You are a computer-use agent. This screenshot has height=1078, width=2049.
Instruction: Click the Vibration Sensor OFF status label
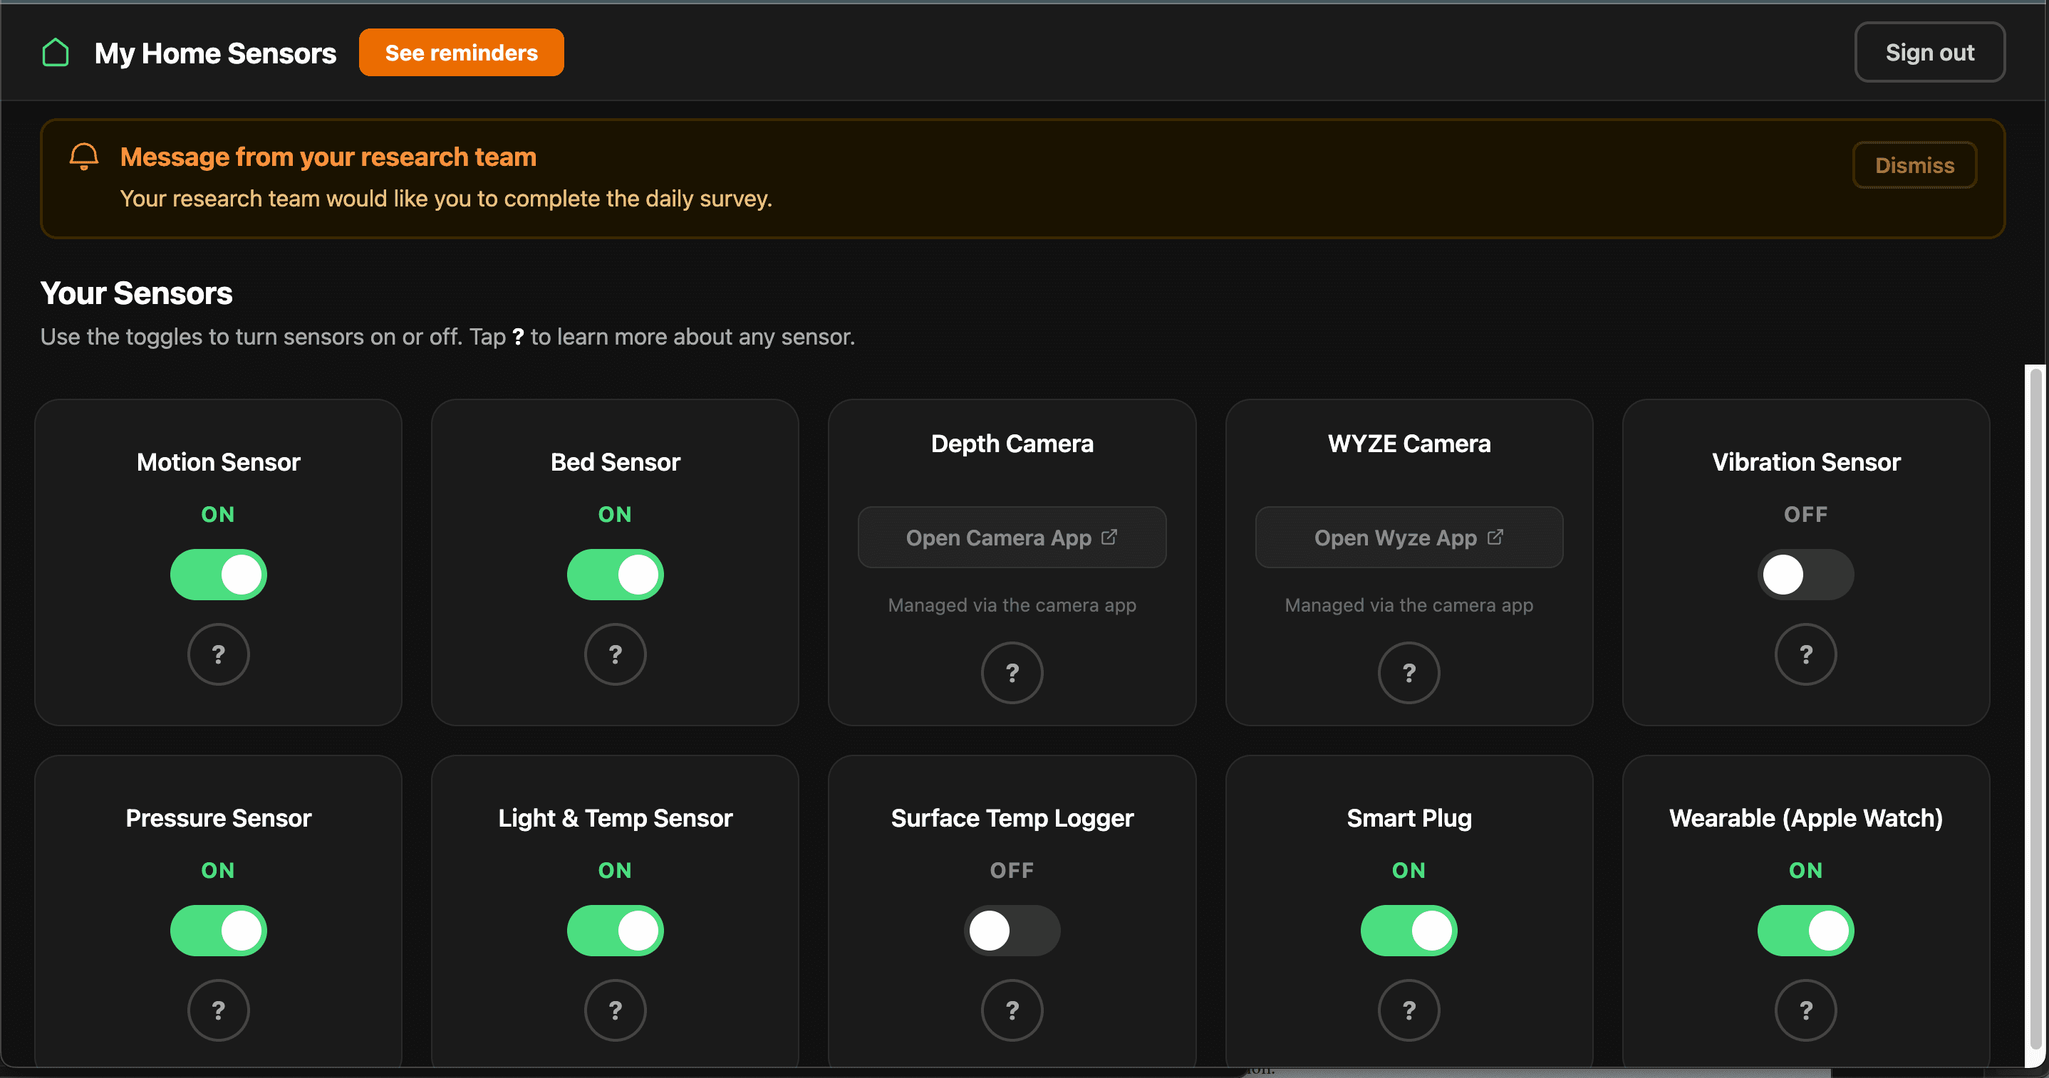click(x=1805, y=514)
